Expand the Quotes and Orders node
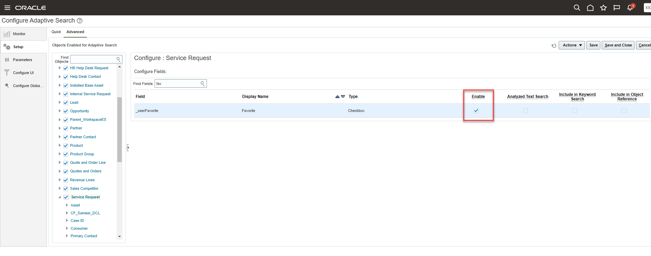This screenshot has height=256, width=651. coord(60,171)
